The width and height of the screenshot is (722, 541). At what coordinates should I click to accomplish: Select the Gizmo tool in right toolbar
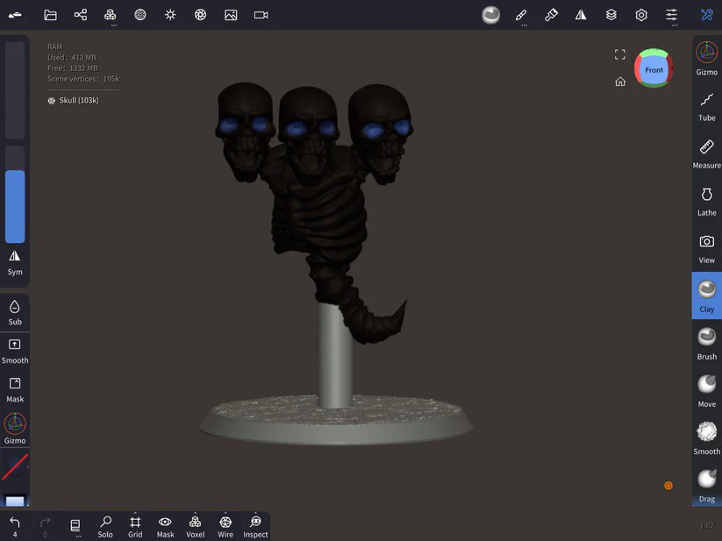click(x=707, y=59)
